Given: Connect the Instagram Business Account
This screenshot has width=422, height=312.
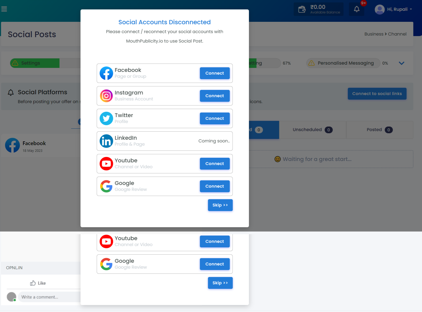Looking at the screenshot, I should pos(215,96).
